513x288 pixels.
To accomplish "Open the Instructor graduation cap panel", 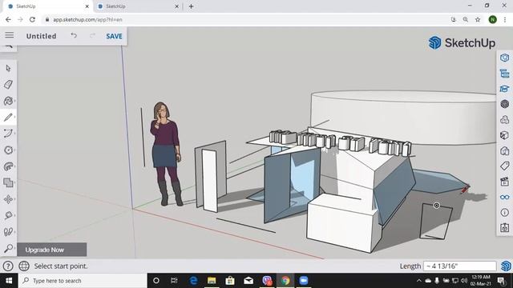I will pos(504,89).
